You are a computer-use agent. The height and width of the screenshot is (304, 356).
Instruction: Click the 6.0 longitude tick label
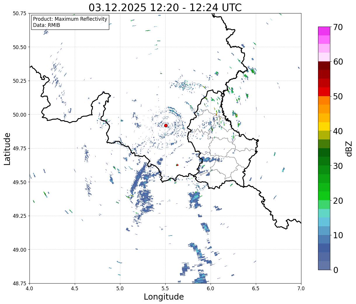coord(211,289)
